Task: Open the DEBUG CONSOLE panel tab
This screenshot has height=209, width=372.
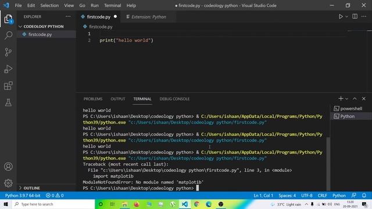Action: (x=174, y=99)
